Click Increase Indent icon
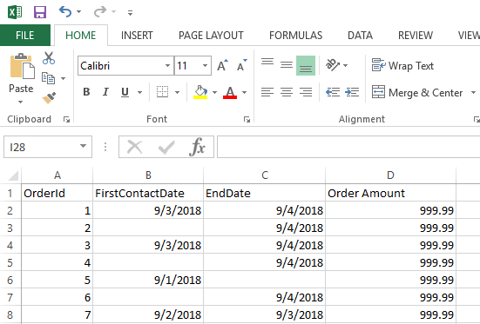This screenshot has height=324, width=480. click(x=352, y=92)
